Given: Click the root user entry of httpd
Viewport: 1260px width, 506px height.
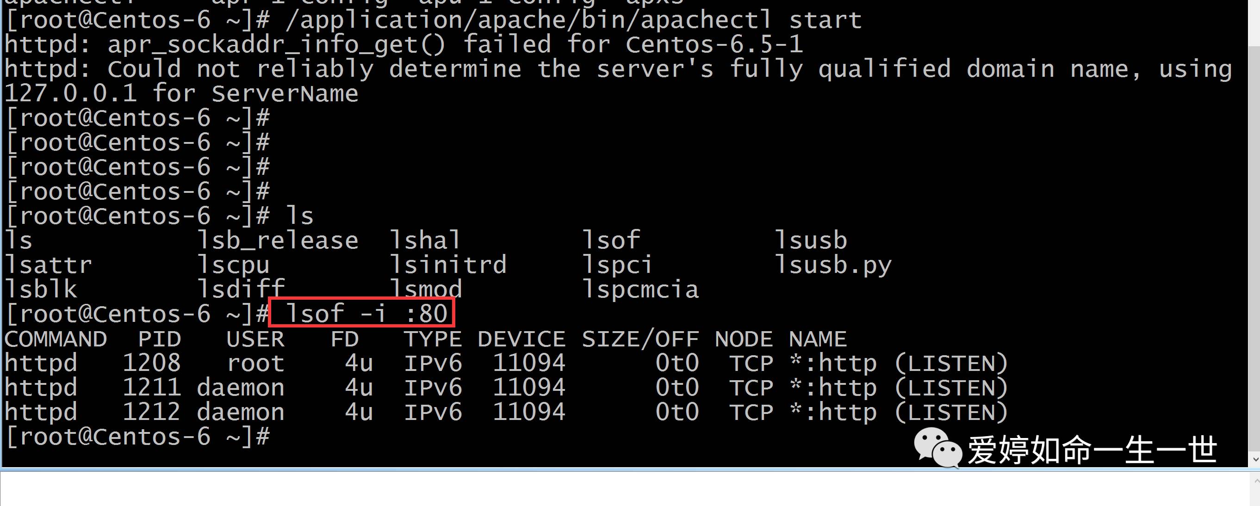Looking at the screenshot, I should click(255, 363).
